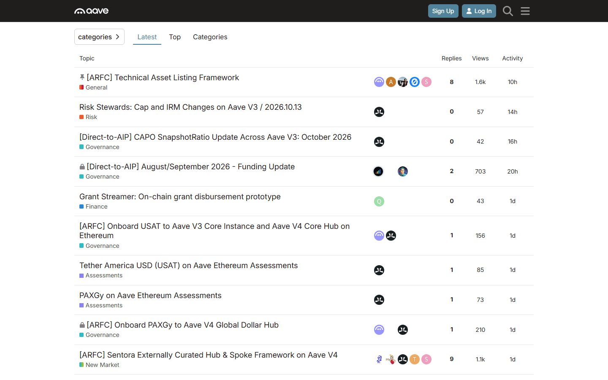This screenshot has height=380, width=608.
Task: Click pink 'S' avatar in Technical Asset Listing row
Action: (426, 82)
